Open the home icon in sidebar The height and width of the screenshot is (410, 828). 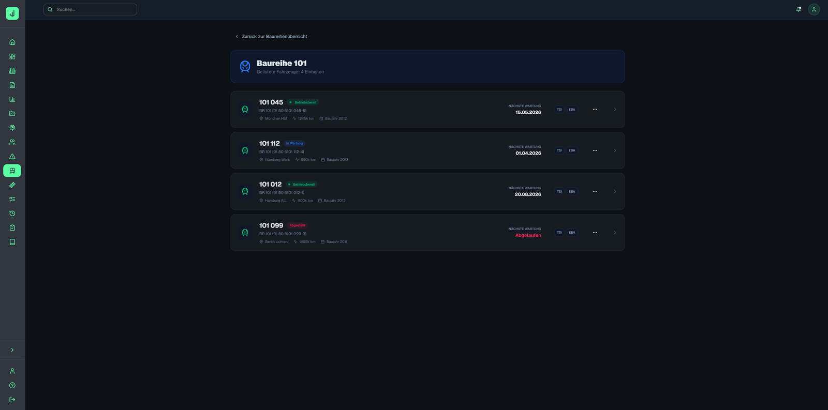pos(12,42)
